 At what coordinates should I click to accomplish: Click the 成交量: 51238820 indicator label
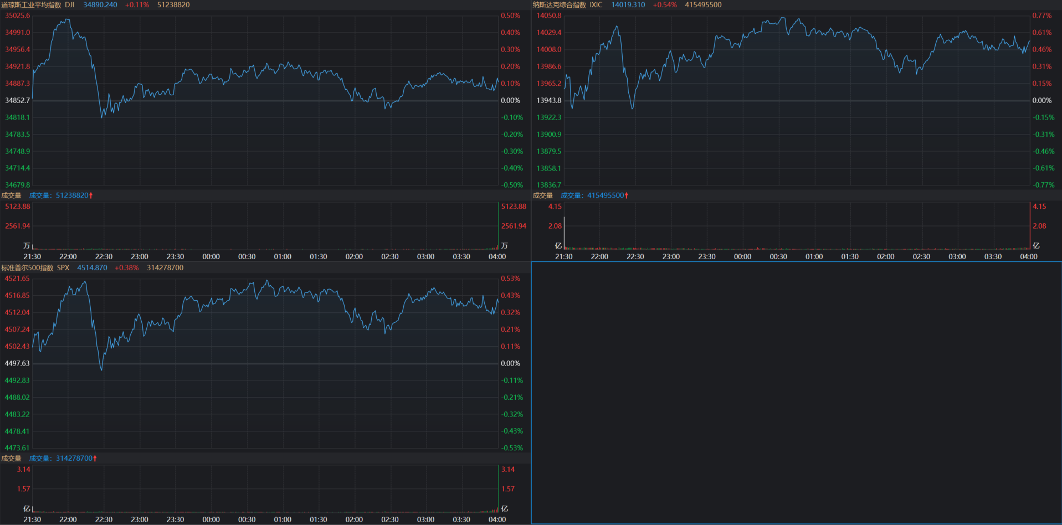point(59,195)
